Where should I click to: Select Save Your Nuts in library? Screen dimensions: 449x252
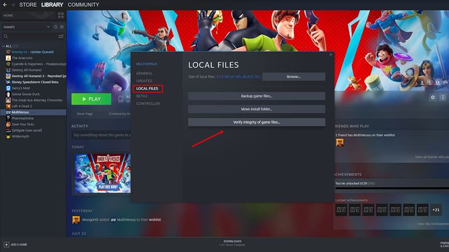click(20, 124)
